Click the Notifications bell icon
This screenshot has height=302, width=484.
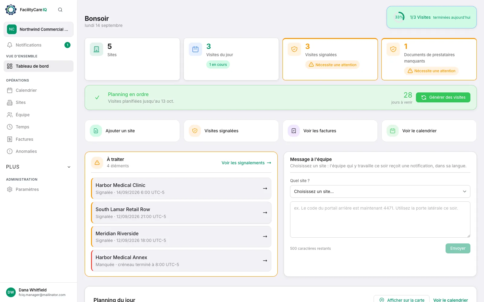(10, 45)
